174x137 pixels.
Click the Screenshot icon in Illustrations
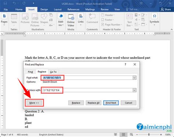coord(51,25)
